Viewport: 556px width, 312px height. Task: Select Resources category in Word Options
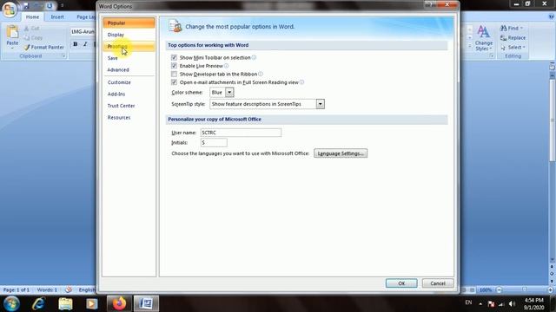click(x=129, y=118)
